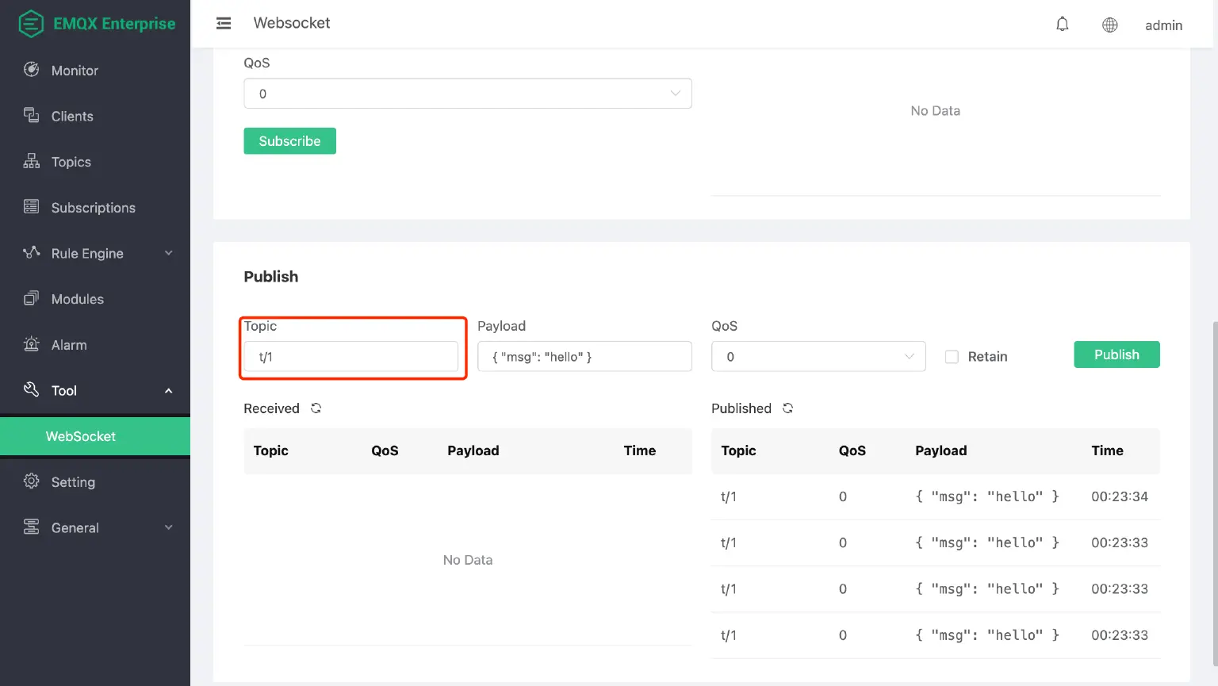Viewport: 1218px width, 686px height.
Task: Refresh the Received messages list
Action: 316,408
